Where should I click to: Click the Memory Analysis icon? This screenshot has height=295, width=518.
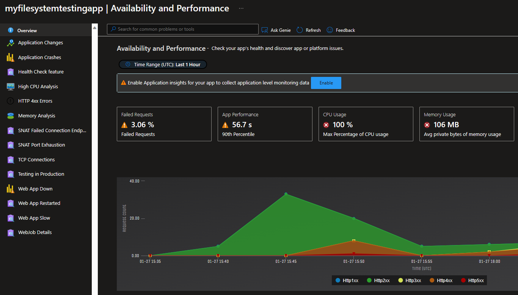11,116
